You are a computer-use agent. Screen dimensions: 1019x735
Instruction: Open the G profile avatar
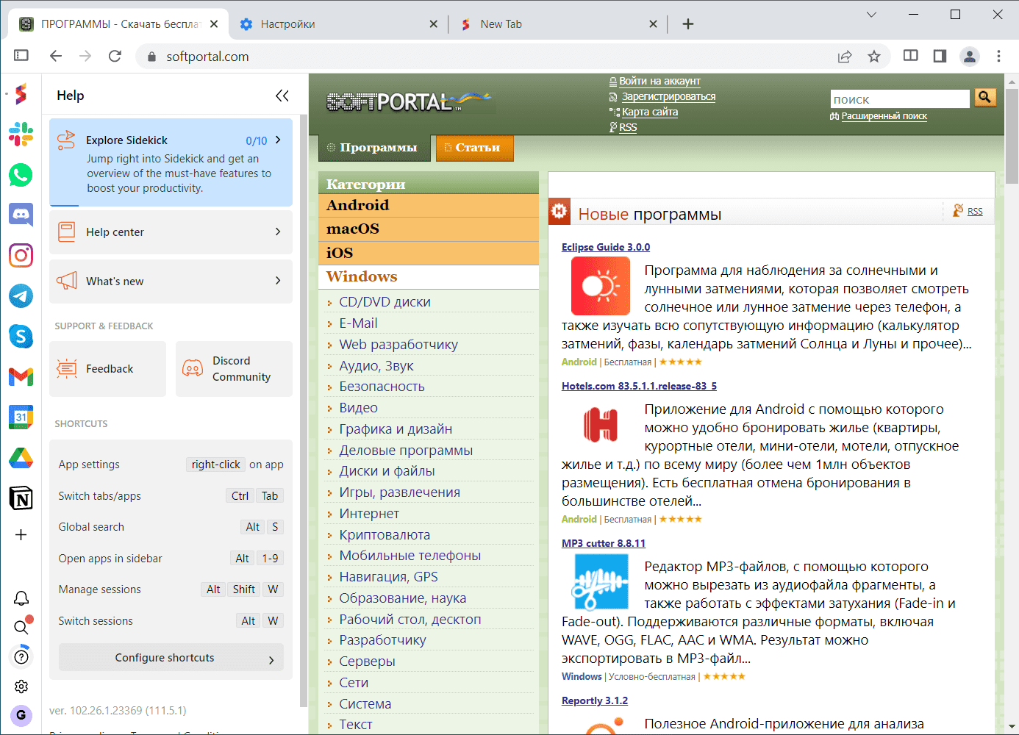pyautogui.click(x=21, y=715)
